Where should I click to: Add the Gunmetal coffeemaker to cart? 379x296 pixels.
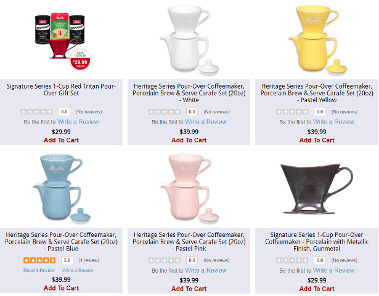point(317,289)
